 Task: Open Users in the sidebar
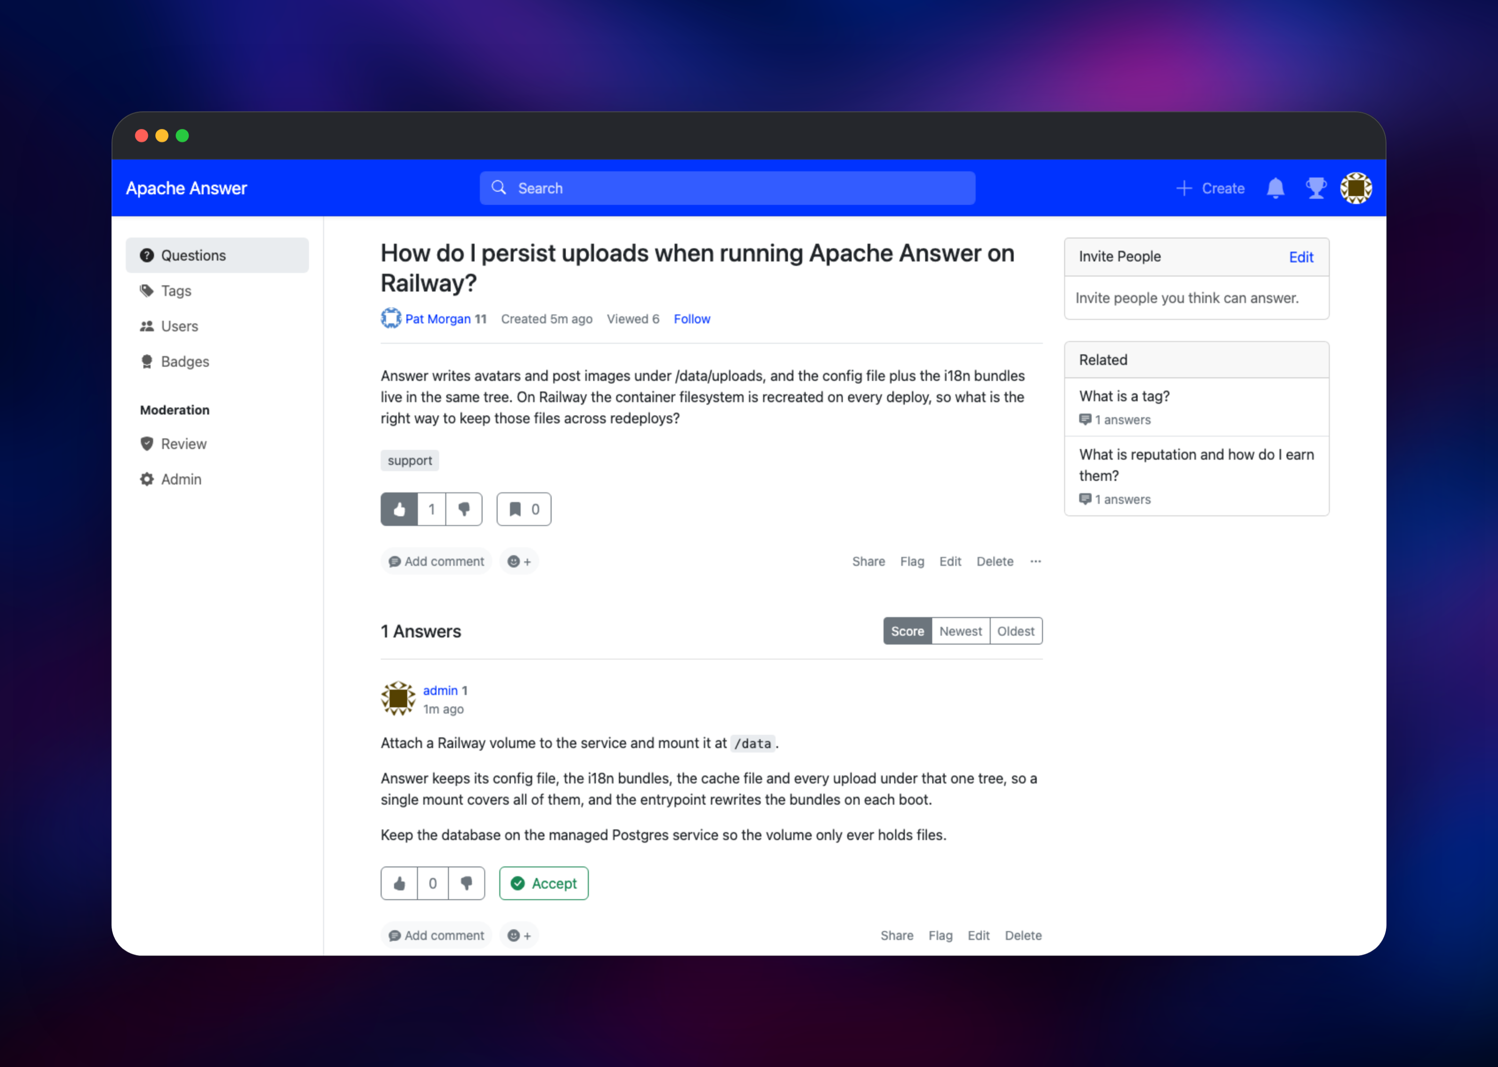217,327
